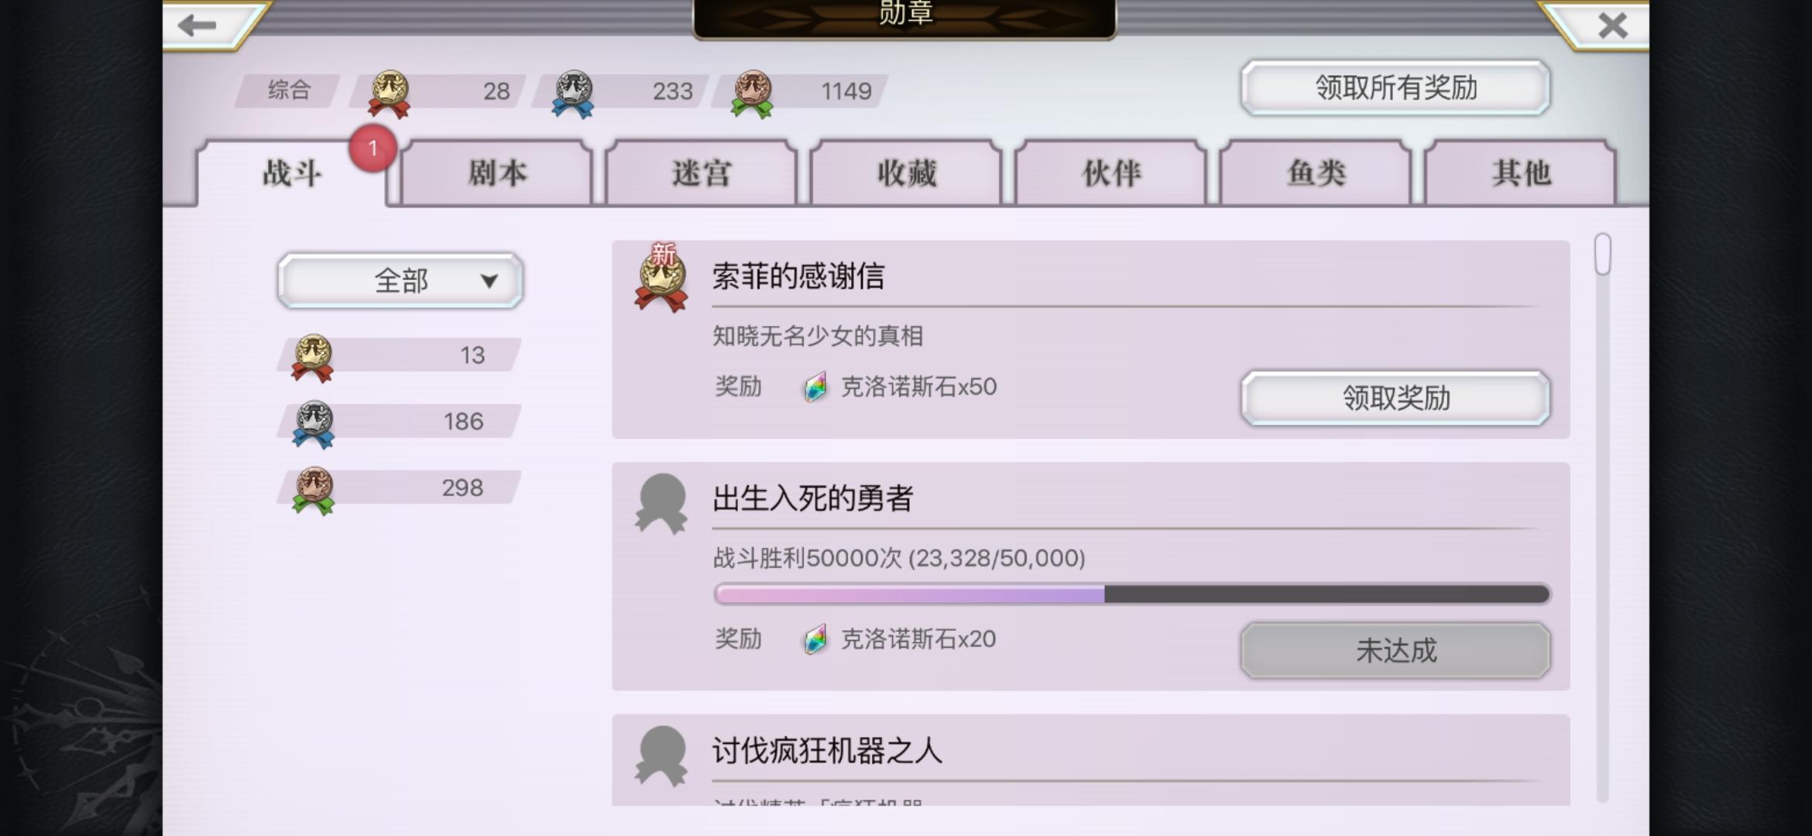
Task: Click the Chronos stone icon for x50 reward
Action: tap(814, 387)
